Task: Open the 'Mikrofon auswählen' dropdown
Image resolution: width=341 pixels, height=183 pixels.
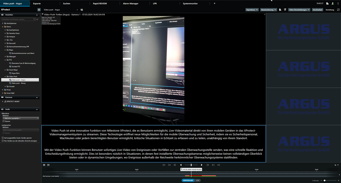Action: pyautogui.click(x=20, y=118)
